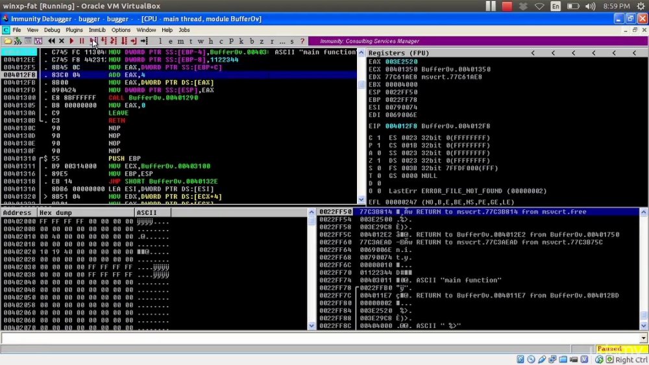This screenshot has width=649, height=365.
Task: Select the ADD EAX,4 instruction line
Action: 179,75
